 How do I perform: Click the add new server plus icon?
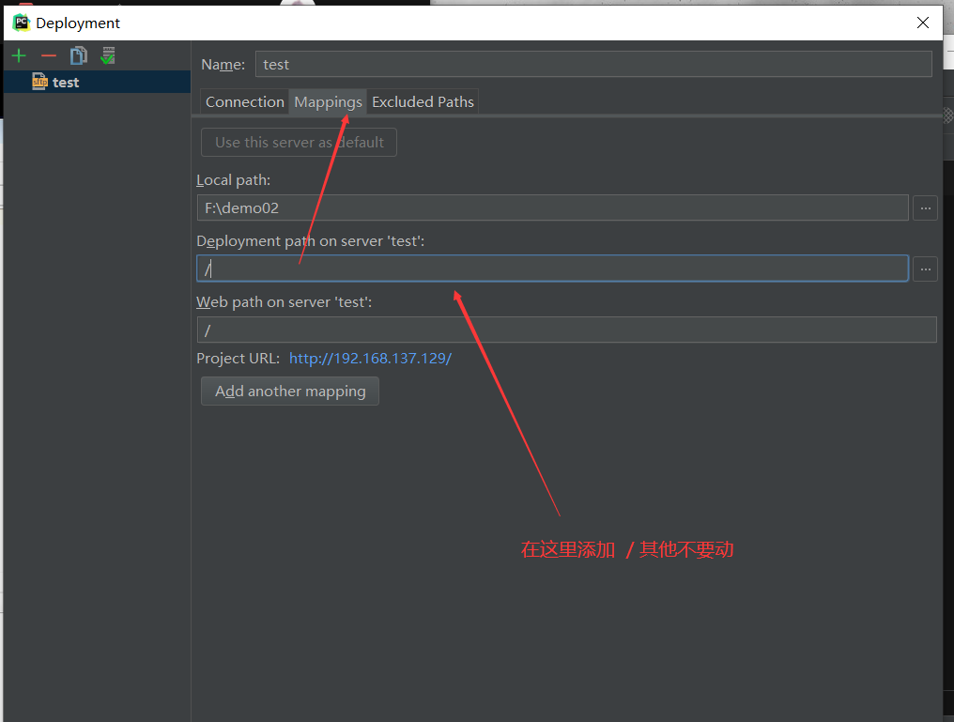point(18,55)
